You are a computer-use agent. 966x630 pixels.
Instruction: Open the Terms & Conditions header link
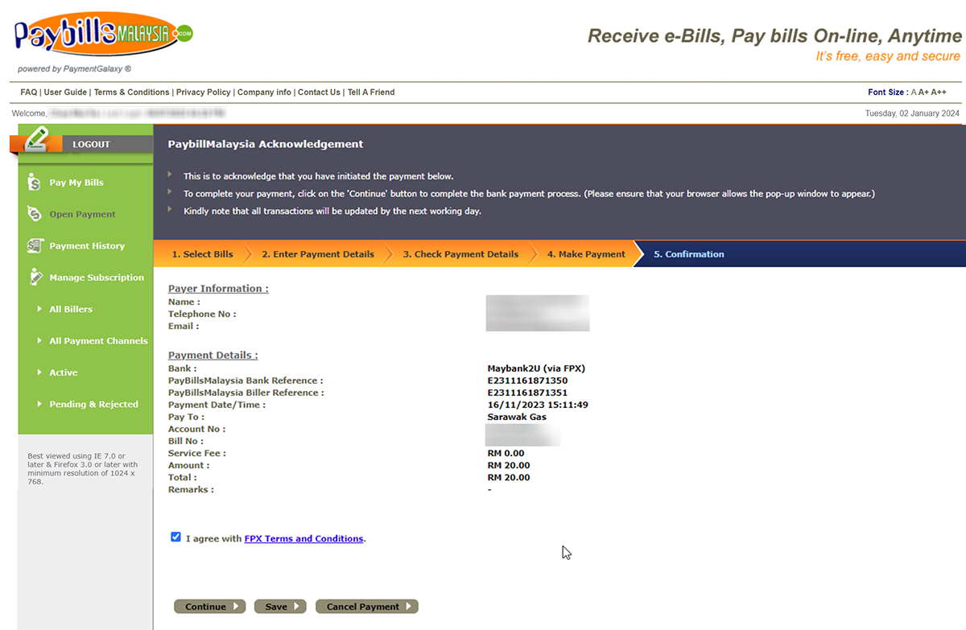pos(132,93)
